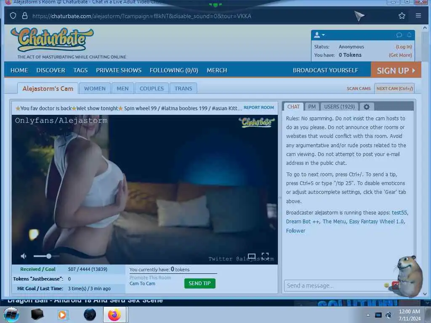The height and width of the screenshot is (323, 431).
Task: Click the orange SIGN UP button
Action: (x=396, y=70)
